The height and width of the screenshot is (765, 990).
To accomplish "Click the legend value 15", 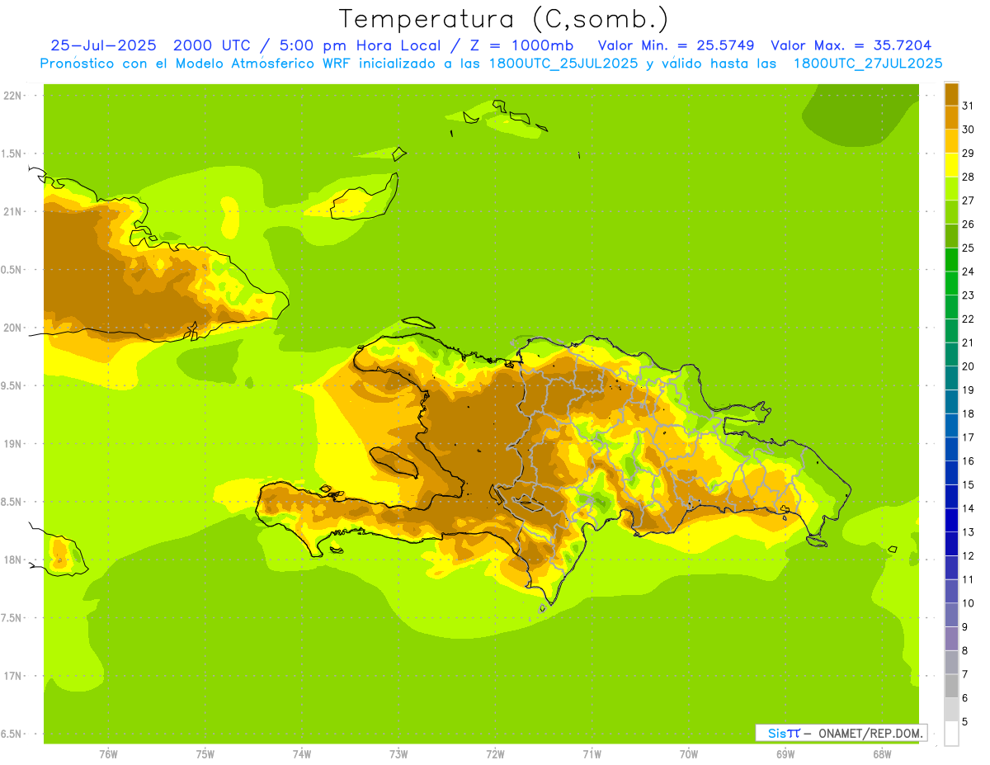I will (x=968, y=485).
